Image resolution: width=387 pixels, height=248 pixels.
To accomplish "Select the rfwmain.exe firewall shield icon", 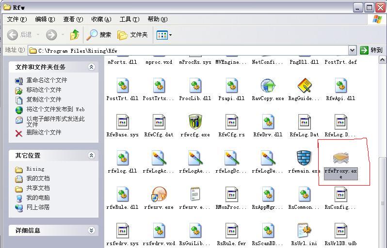I will pyautogui.click(x=304, y=158).
